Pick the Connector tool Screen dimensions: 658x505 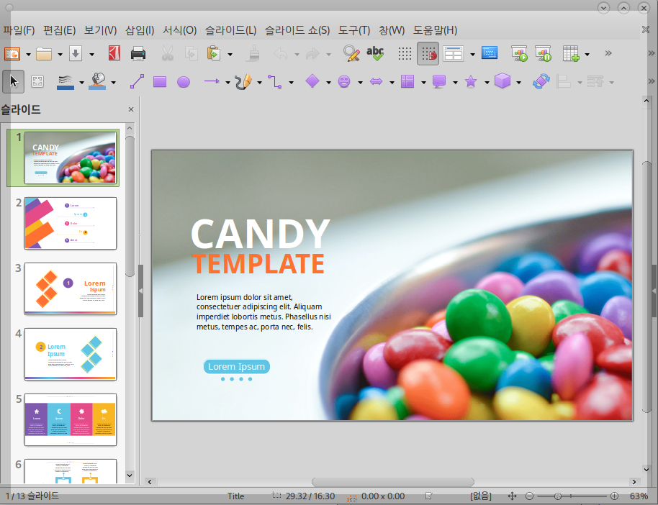tap(275, 82)
